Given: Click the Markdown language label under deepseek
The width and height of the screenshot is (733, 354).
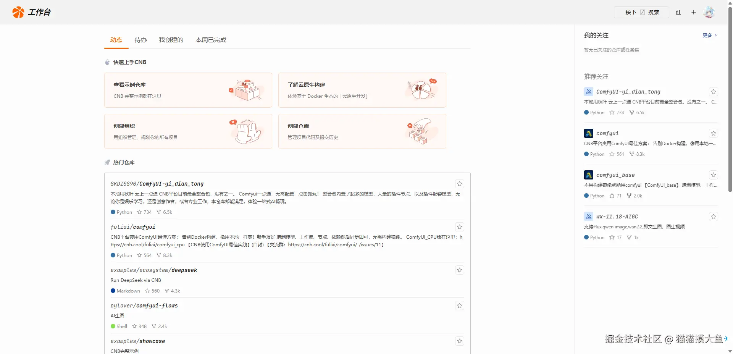Looking at the screenshot, I should [125, 291].
